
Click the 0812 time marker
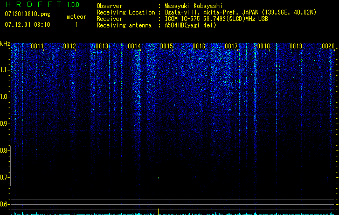[70, 46]
